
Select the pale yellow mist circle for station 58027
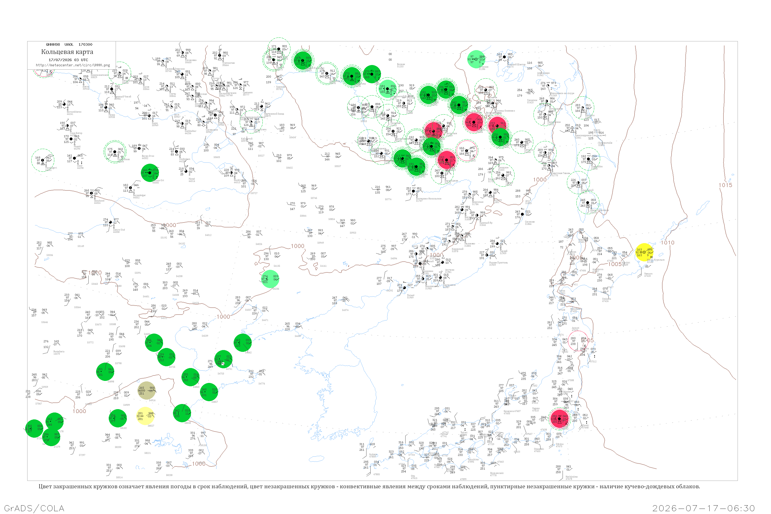tap(145, 416)
